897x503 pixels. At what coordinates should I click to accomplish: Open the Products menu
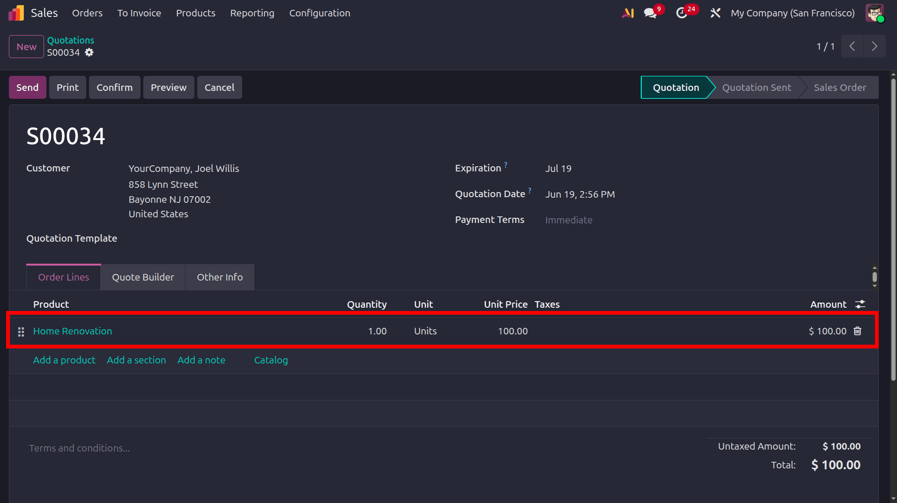click(196, 13)
